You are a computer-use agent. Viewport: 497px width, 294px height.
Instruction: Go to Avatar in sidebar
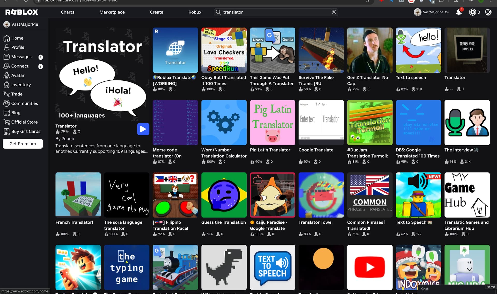coord(18,75)
